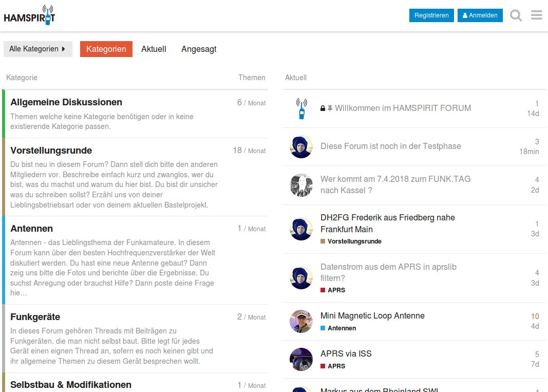The height and width of the screenshot is (392, 548).
Task: Open the walkie-talkie avatar of the welcome topic
Action: pos(301,108)
